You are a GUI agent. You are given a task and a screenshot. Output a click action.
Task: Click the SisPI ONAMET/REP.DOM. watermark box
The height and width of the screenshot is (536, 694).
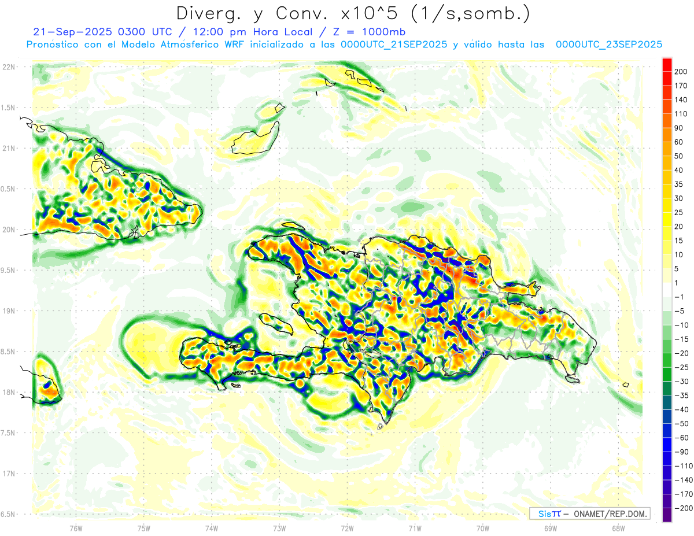point(589,513)
